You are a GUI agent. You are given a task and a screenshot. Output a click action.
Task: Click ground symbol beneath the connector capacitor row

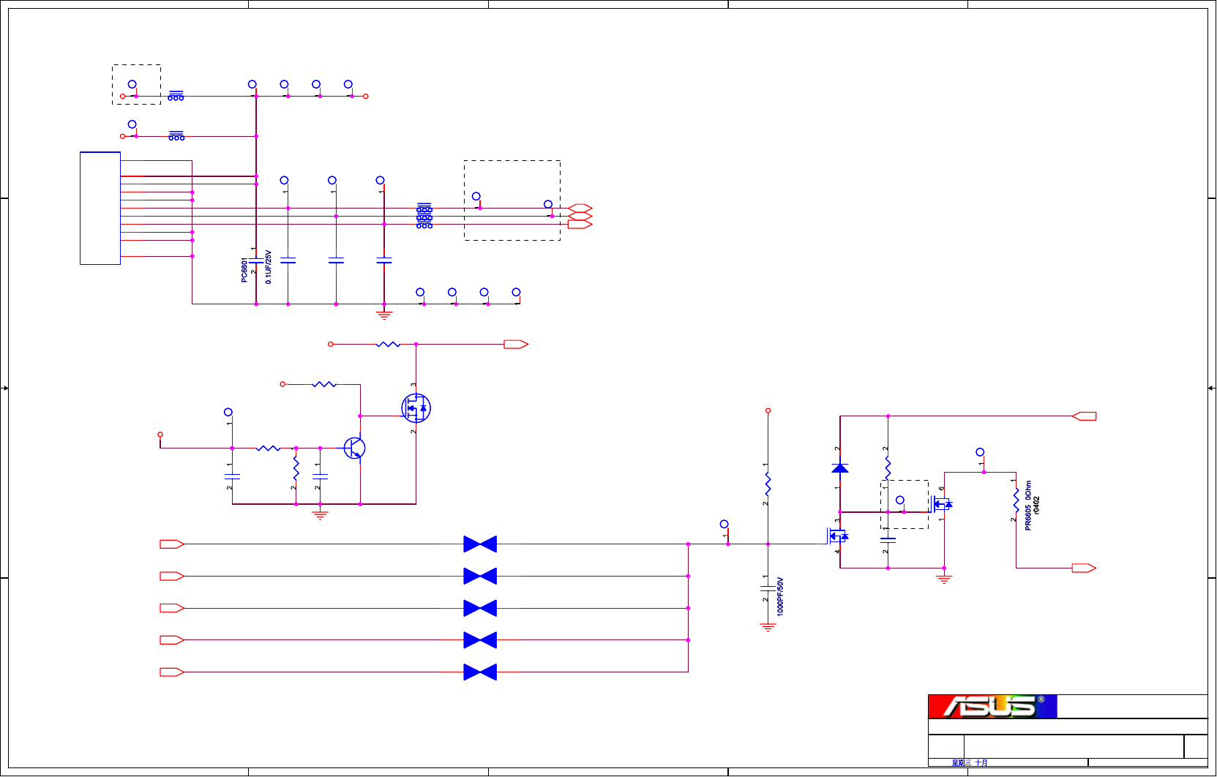pyautogui.click(x=384, y=315)
